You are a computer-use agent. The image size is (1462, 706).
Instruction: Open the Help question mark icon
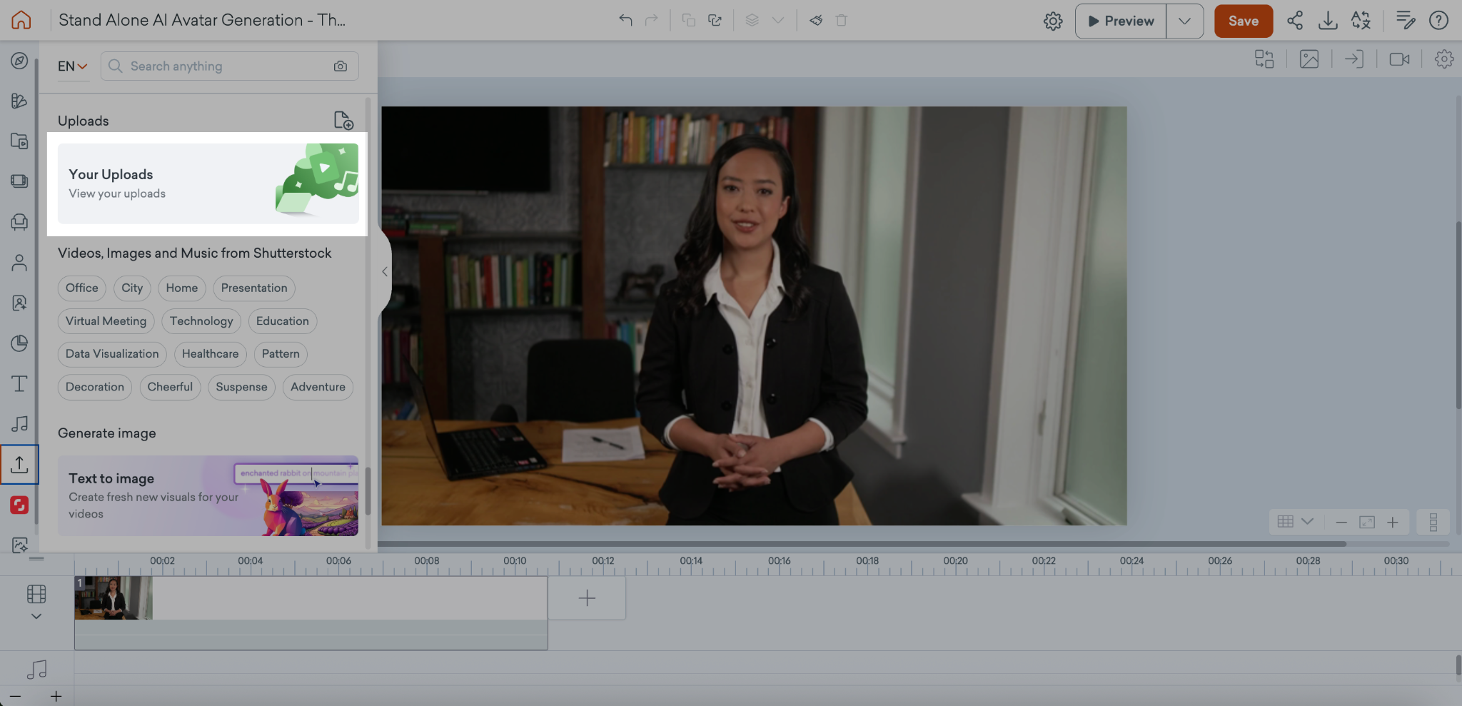click(x=1438, y=21)
